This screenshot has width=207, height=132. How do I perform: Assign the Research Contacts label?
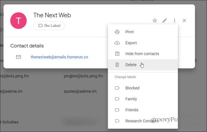pyautogui.click(x=143, y=121)
